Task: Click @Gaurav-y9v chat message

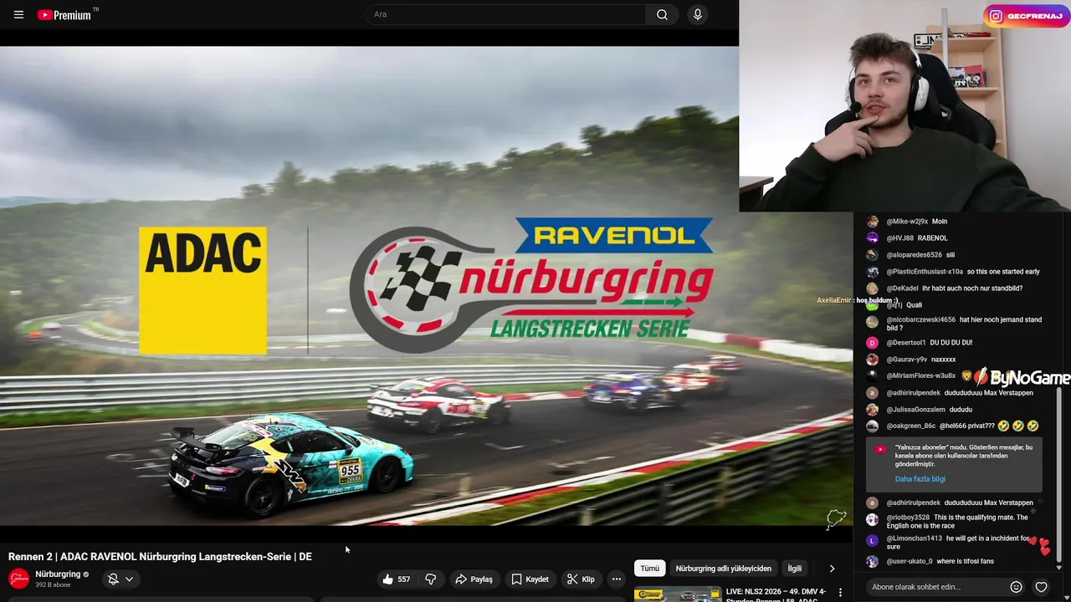Action: pyautogui.click(x=943, y=360)
